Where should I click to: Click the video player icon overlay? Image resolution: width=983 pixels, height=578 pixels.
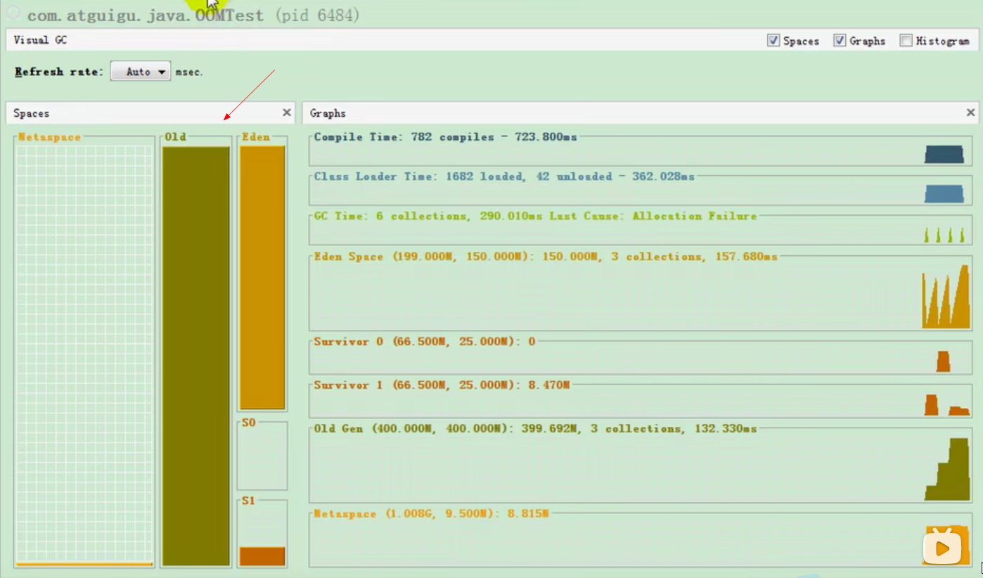tap(942, 546)
